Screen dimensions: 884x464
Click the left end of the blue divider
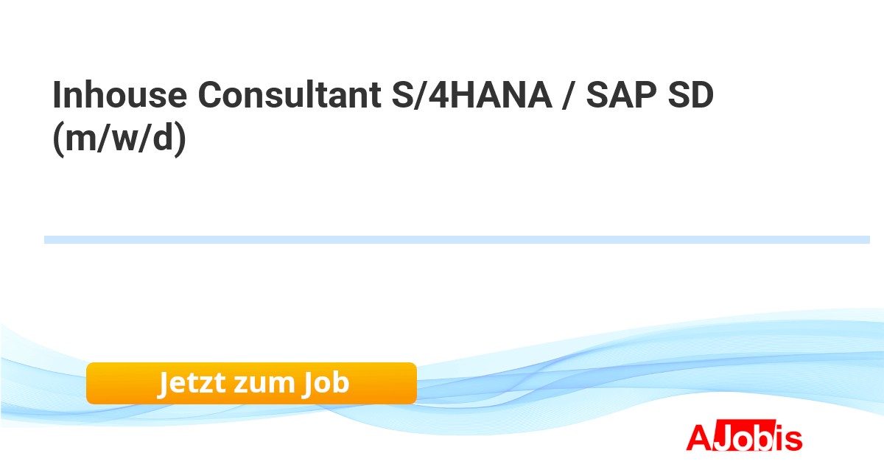click(x=49, y=239)
